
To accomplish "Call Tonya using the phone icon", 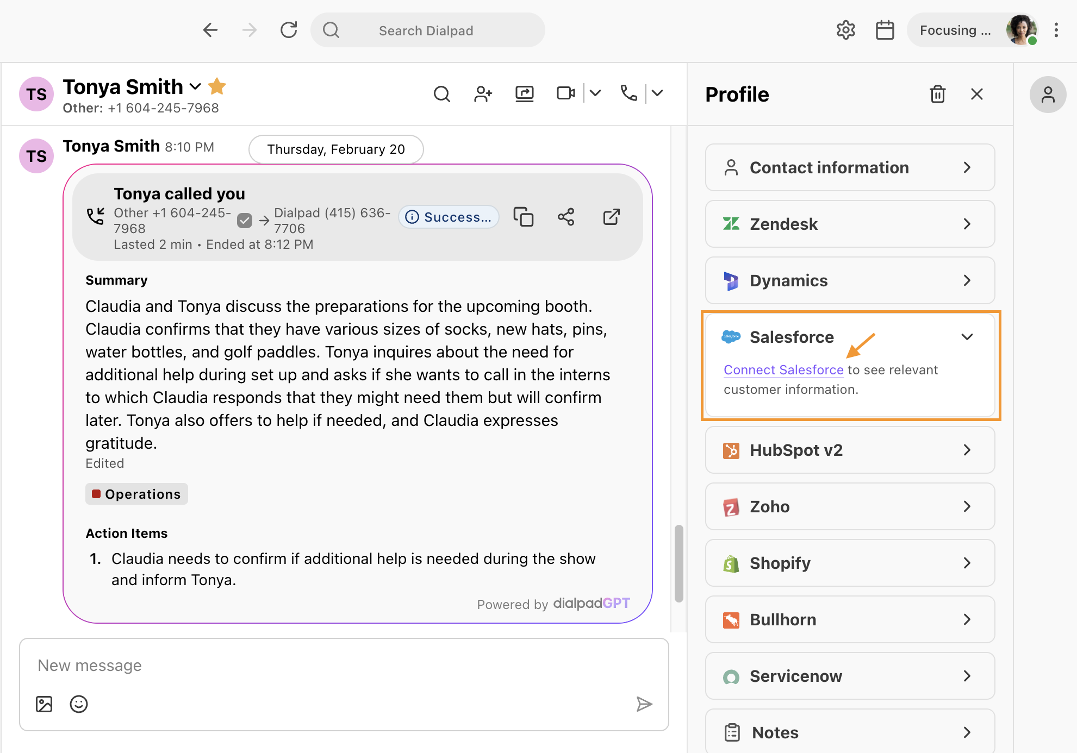I will coord(628,93).
